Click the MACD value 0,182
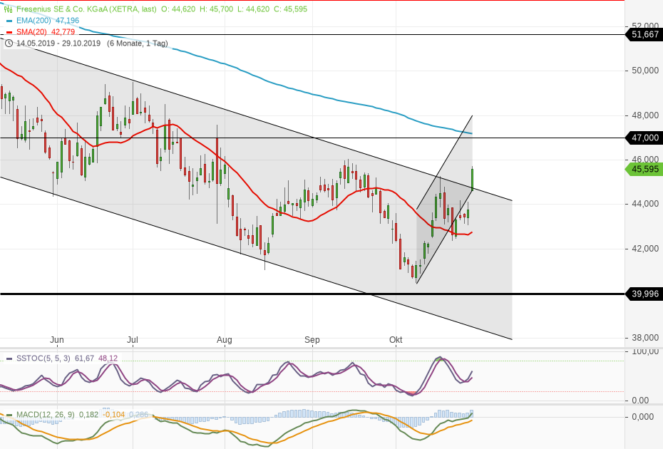This screenshot has height=449, width=663. click(x=88, y=415)
